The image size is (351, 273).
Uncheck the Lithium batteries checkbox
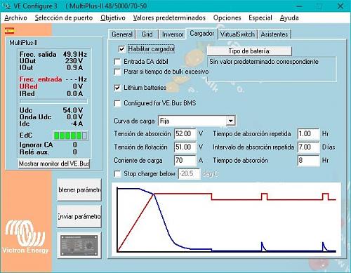(117, 88)
